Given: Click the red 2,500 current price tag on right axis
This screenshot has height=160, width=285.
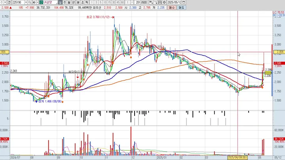Looking at the screenshot, I should (279, 63).
